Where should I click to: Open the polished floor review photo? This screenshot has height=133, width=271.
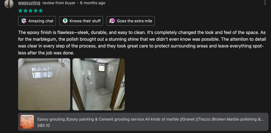click(x=44, y=84)
